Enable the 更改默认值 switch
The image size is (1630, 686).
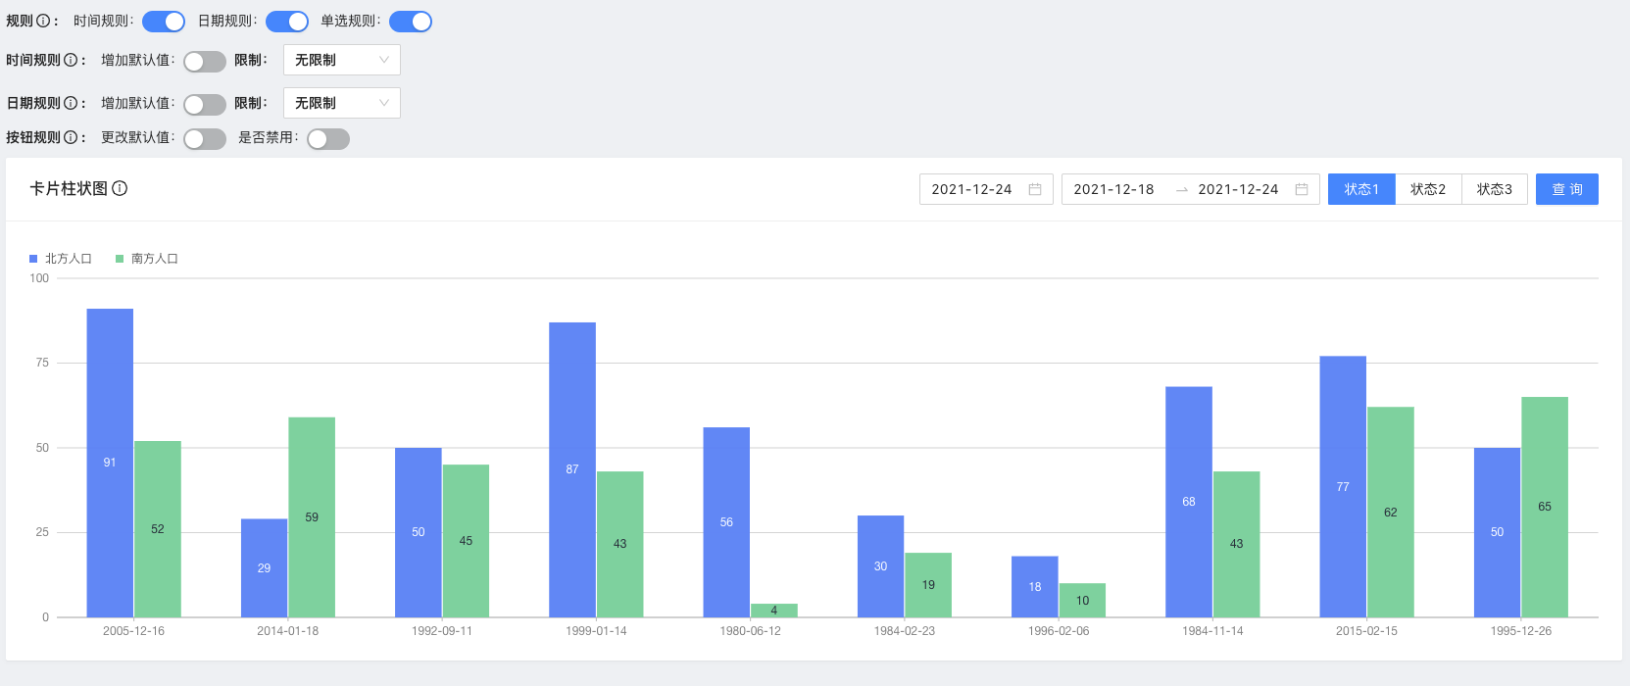point(205,139)
